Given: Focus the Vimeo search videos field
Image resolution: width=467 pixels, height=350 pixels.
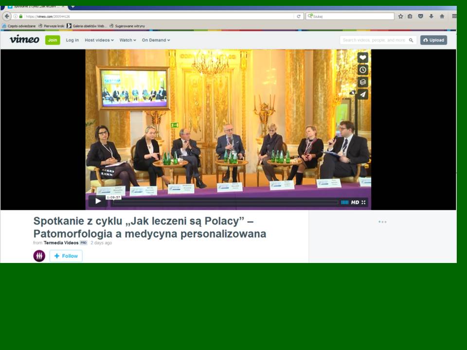Looking at the screenshot, I should click(375, 40).
